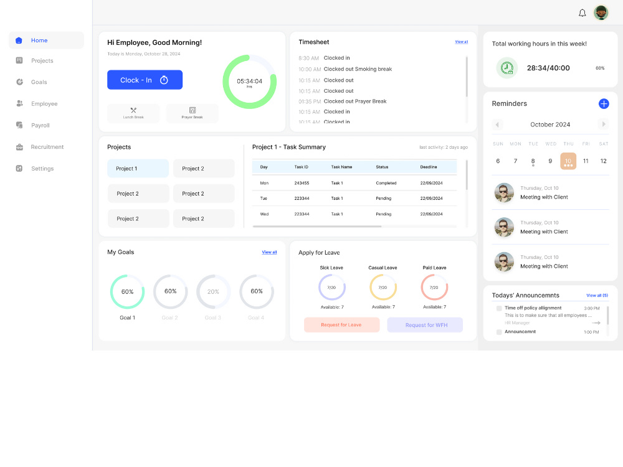View all Timesheet entries
623x467 pixels.
[x=461, y=42]
